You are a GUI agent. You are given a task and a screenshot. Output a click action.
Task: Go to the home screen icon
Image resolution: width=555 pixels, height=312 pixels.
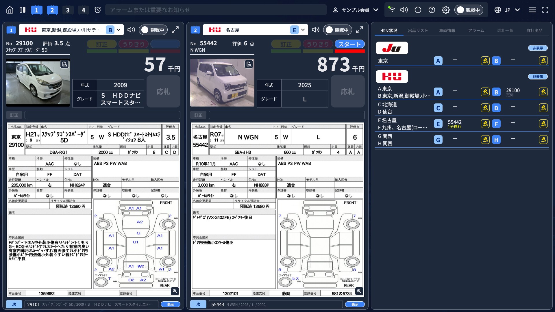tap(10, 10)
